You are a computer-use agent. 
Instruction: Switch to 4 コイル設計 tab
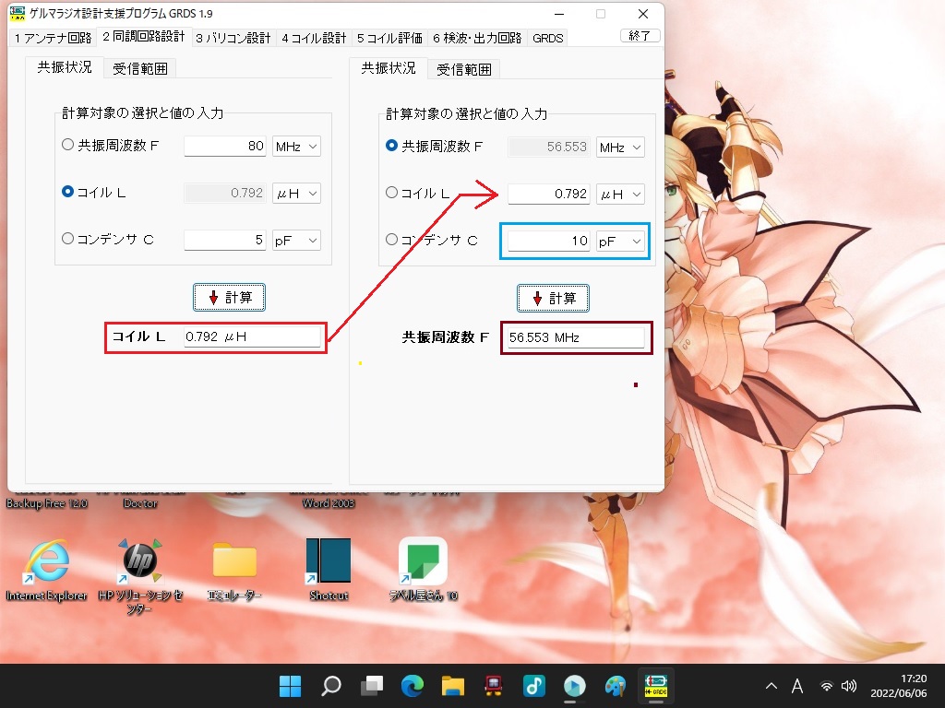pyautogui.click(x=314, y=38)
